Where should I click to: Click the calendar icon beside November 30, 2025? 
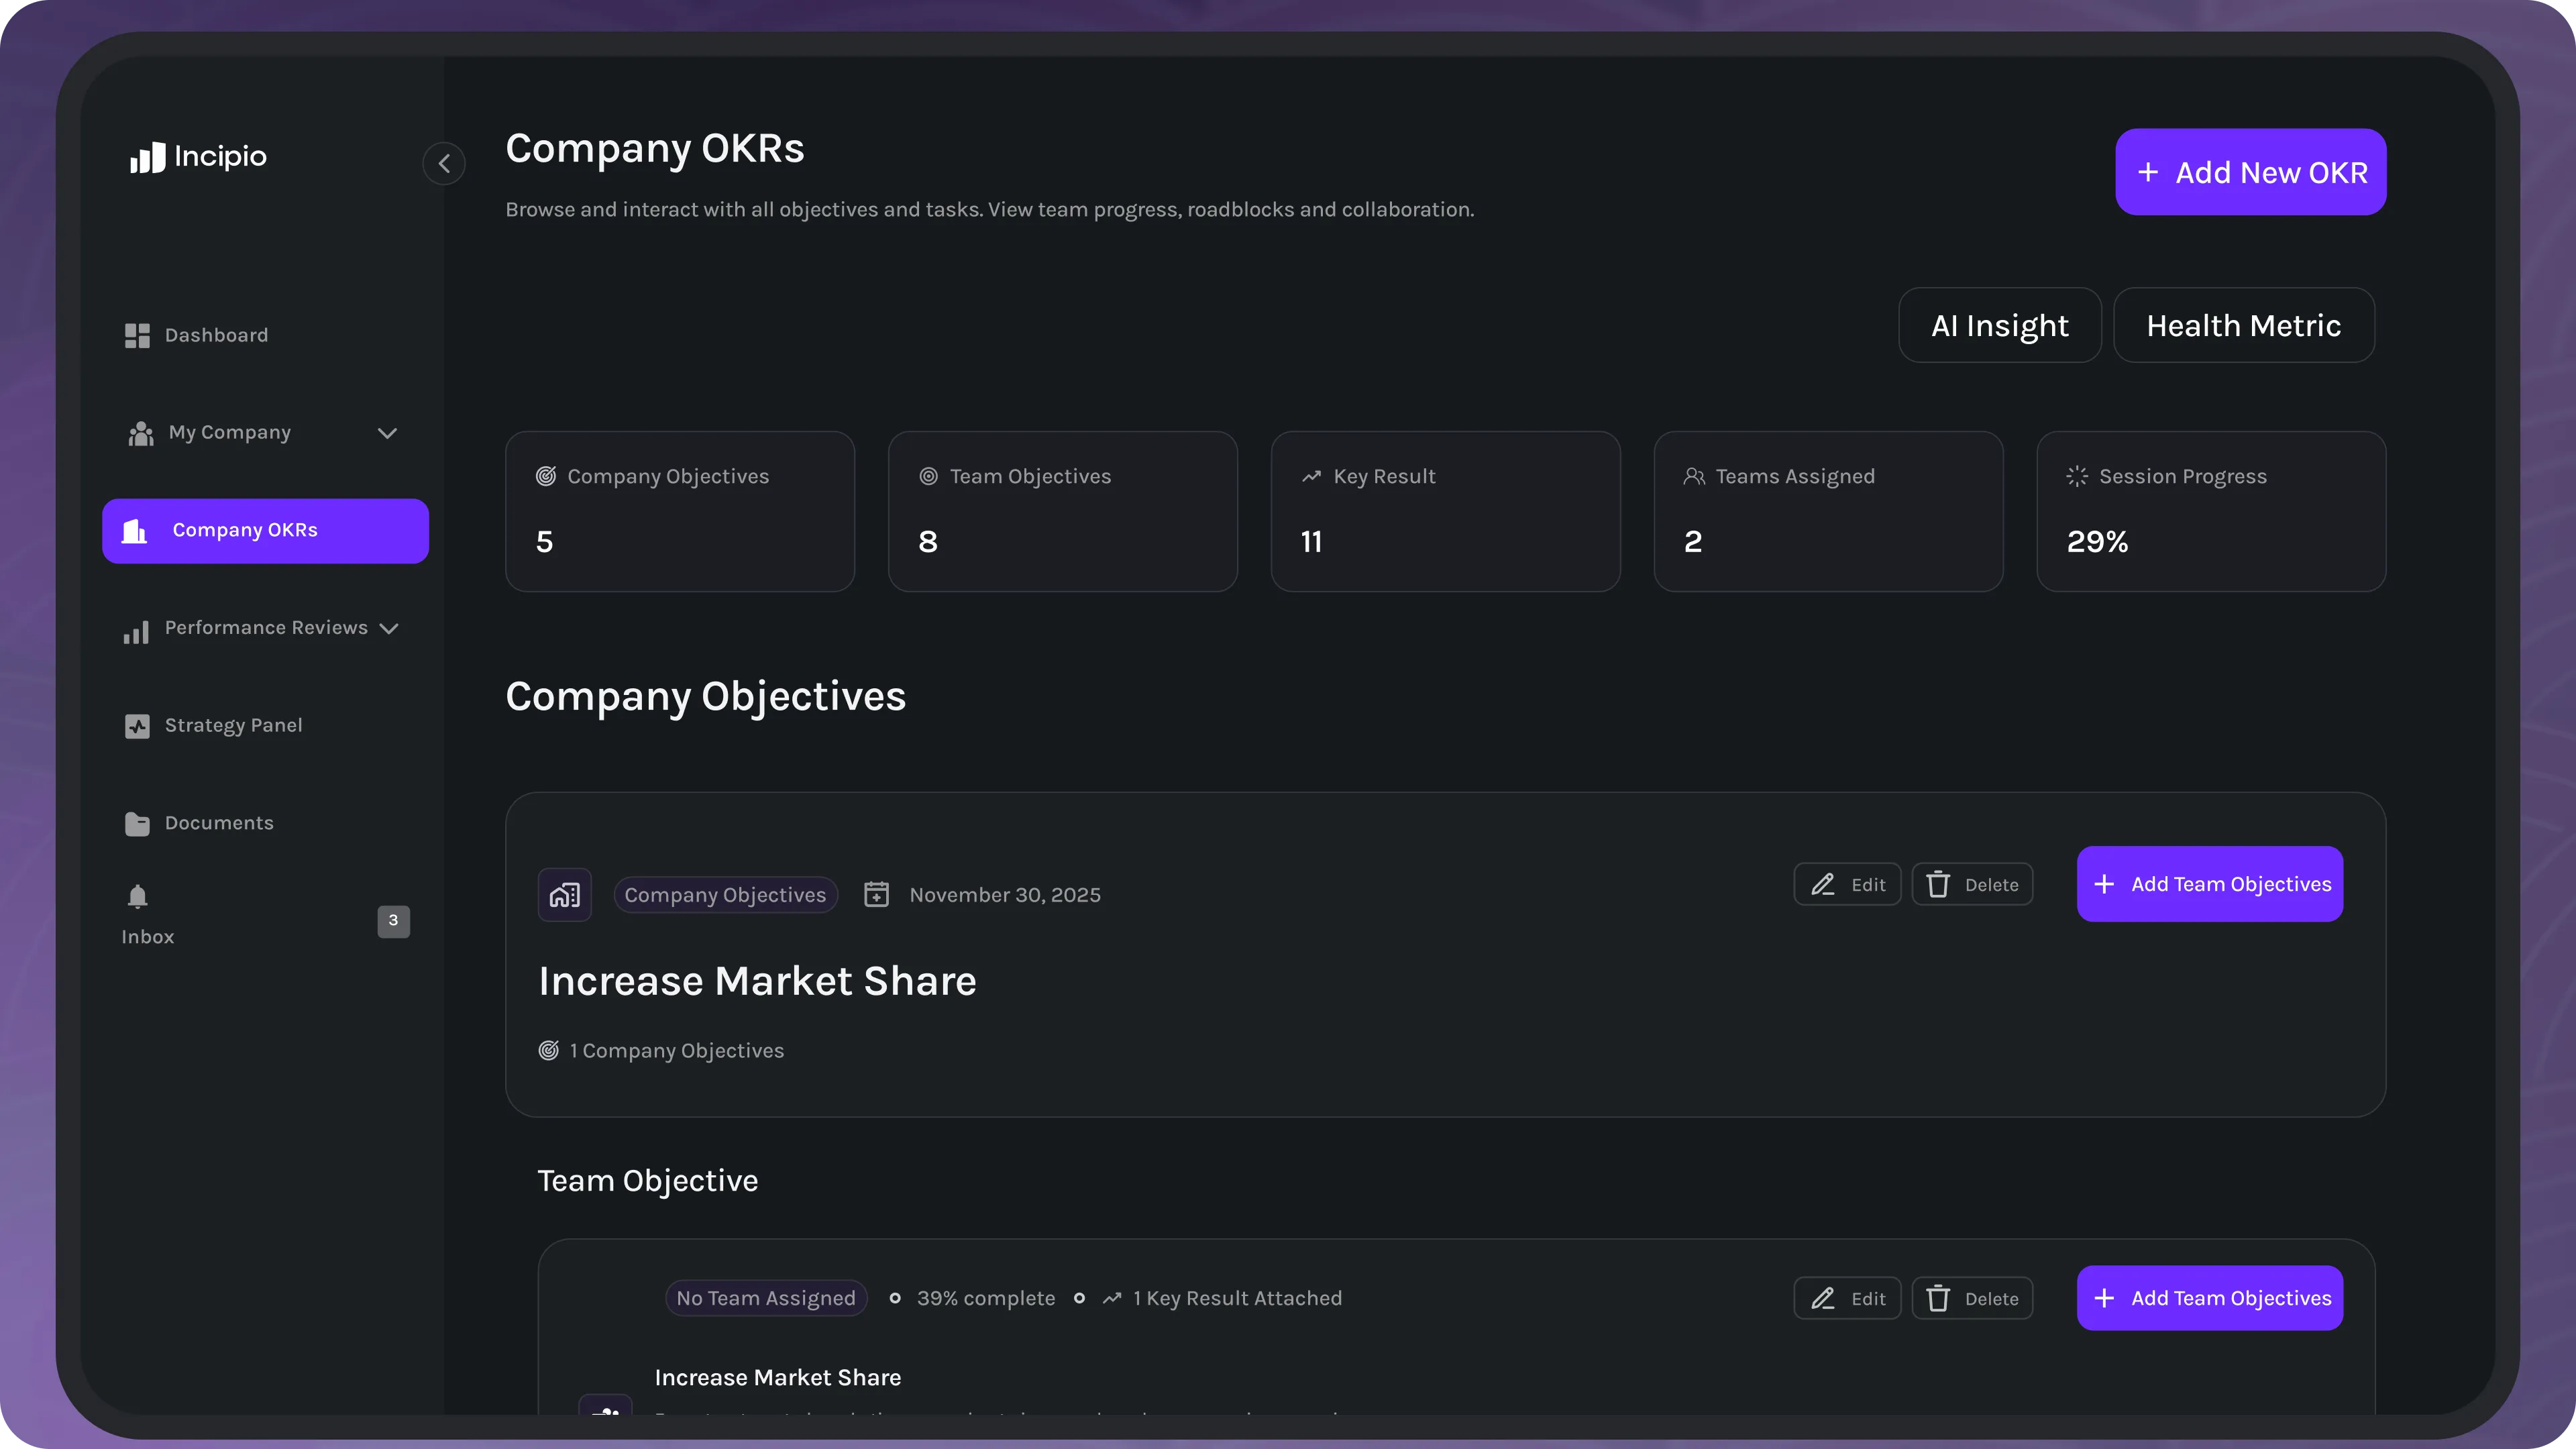(876, 894)
